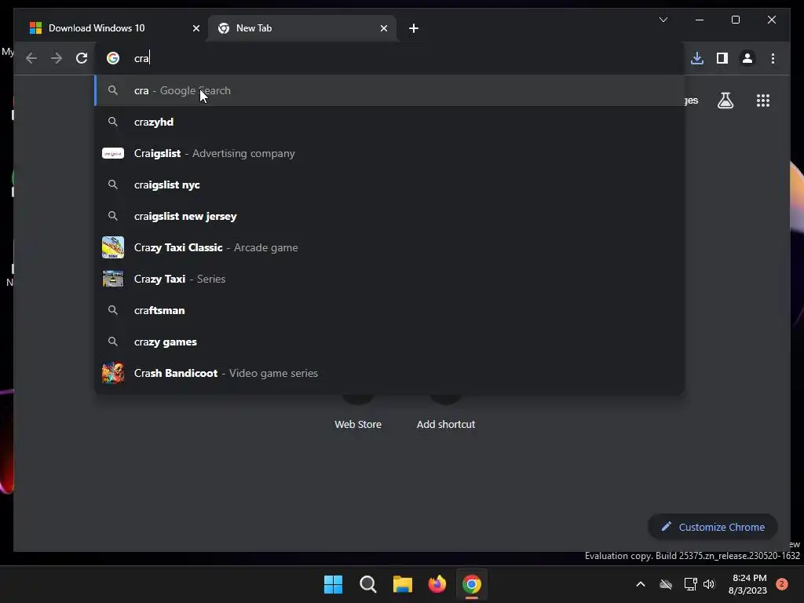Open Chrome three-dot menu
Viewport: 804px width, 603px height.
(773, 58)
